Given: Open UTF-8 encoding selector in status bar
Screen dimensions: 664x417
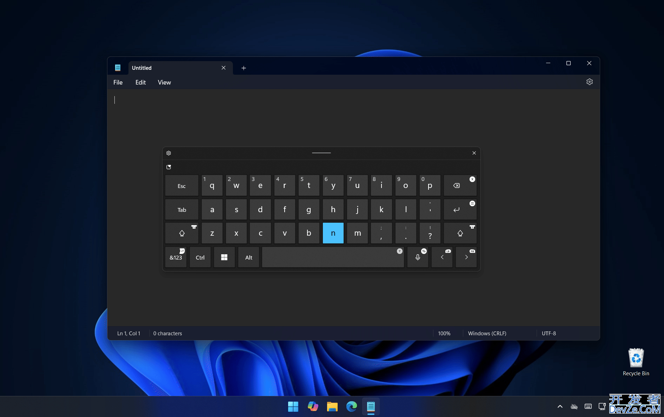Looking at the screenshot, I should click(549, 334).
